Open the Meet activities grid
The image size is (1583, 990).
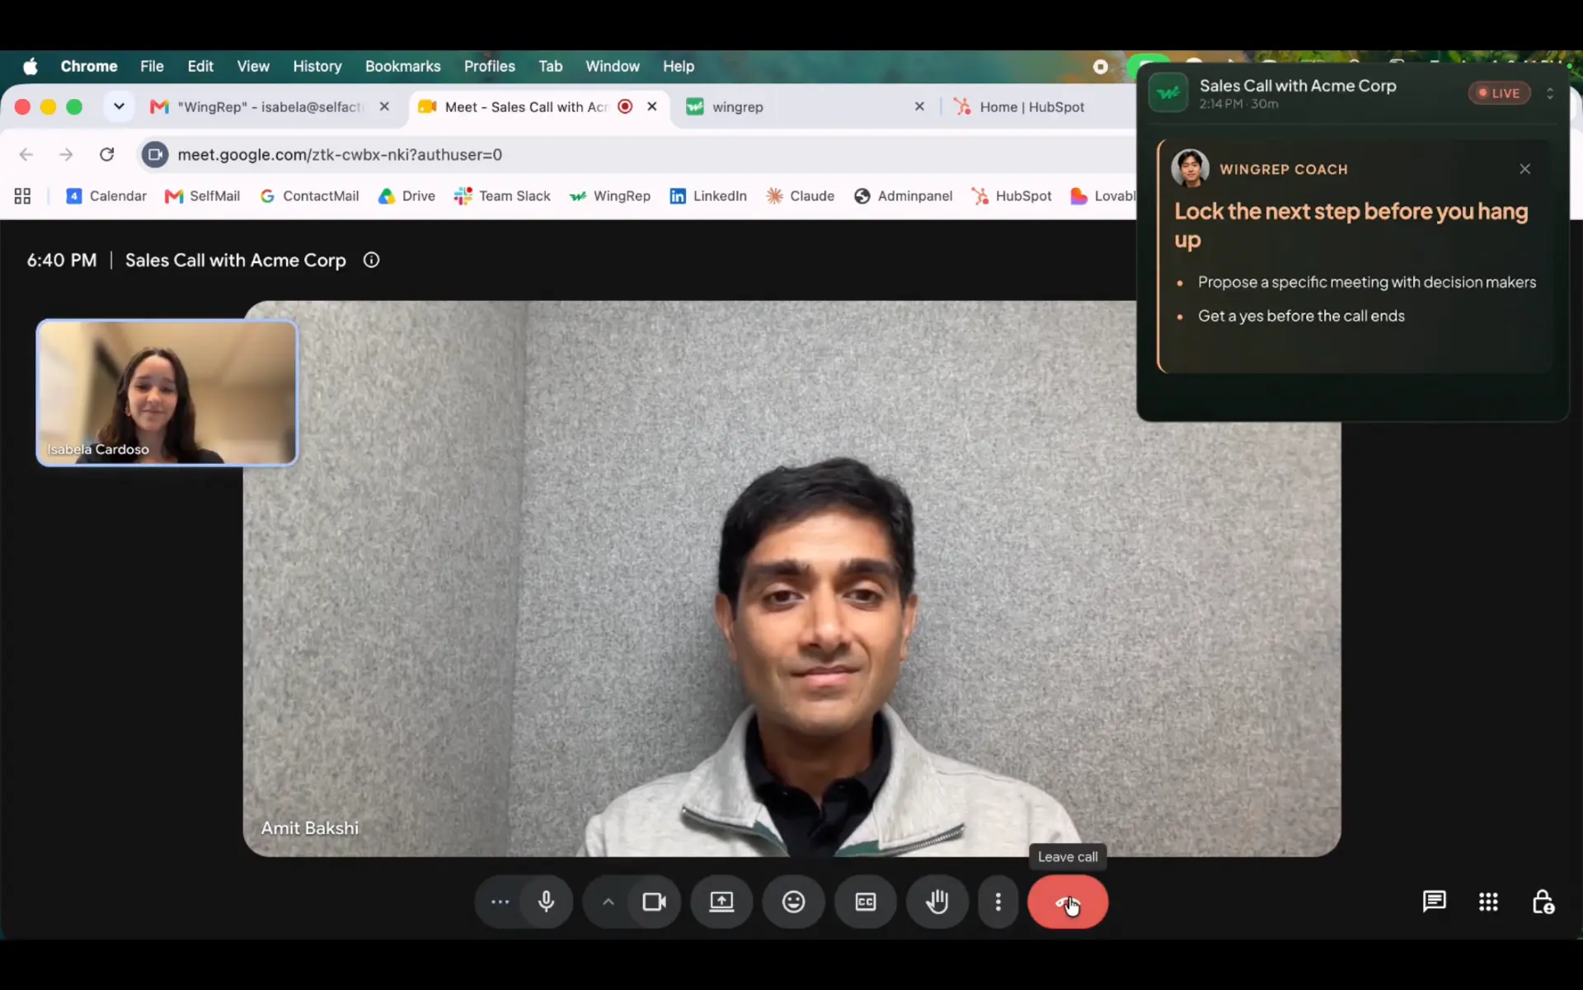click(1488, 902)
